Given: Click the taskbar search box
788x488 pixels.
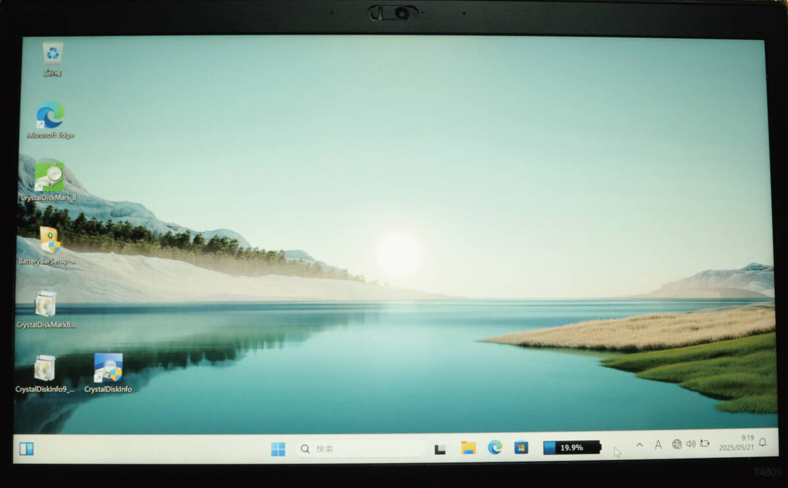Looking at the screenshot, I should pos(360,449).
